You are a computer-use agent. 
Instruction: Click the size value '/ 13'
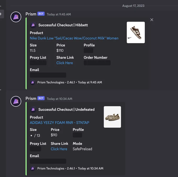[37, 135]
